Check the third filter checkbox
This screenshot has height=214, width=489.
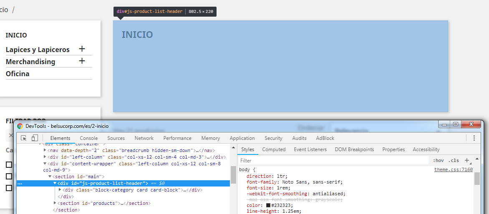click(9, 188)
